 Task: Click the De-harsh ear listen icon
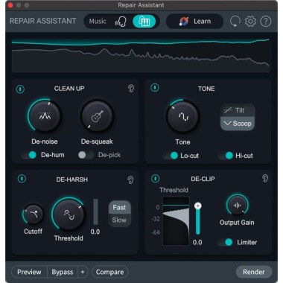pos(130,179)
